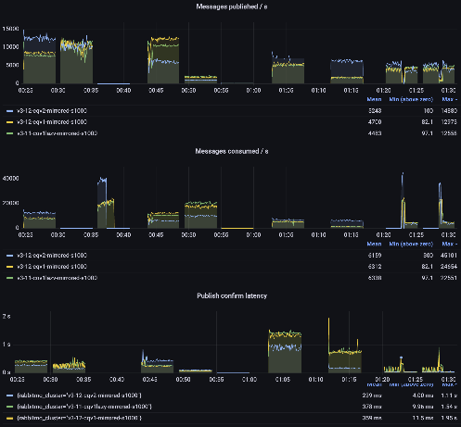Sort Messages published legend by Mean column
Viewport: 461px width, 427px height.
pyautogui.click(x=374, y=99)
